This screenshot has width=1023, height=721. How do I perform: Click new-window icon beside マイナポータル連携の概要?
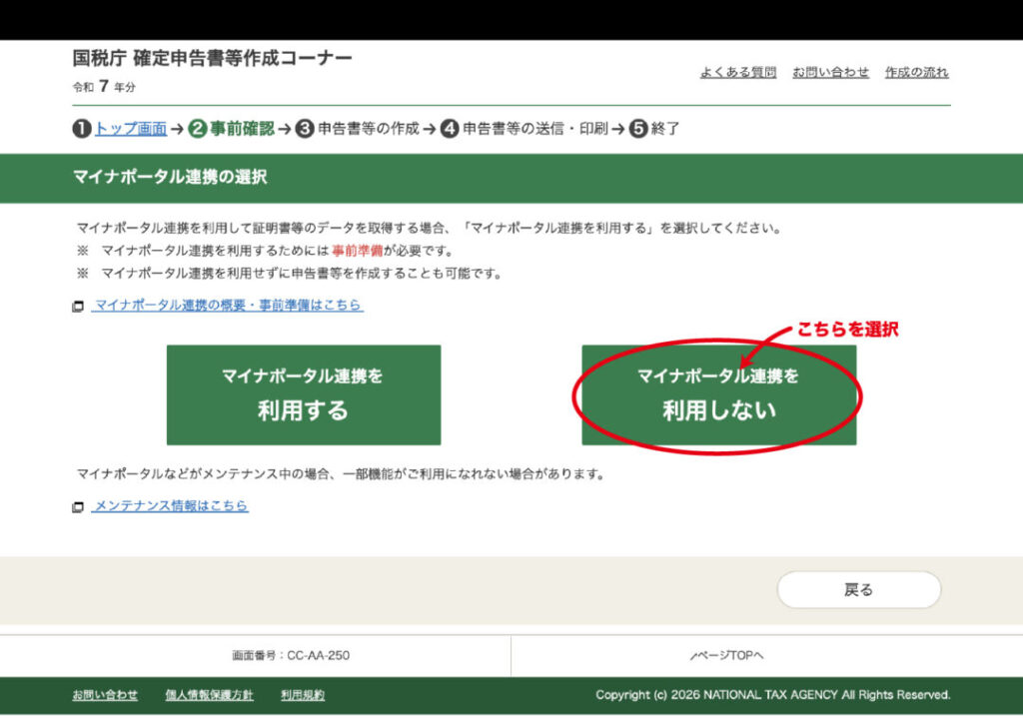point(78,307)
